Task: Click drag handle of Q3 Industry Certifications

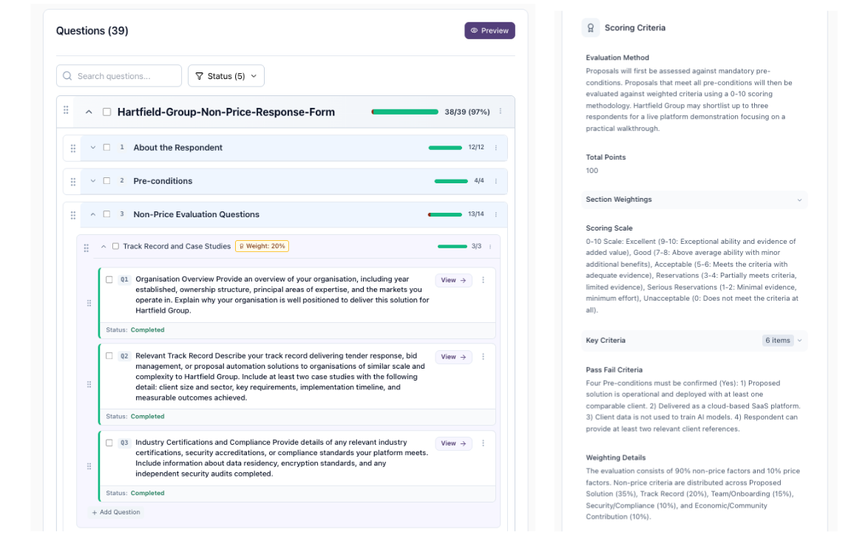Action: [x=89, y=466]
